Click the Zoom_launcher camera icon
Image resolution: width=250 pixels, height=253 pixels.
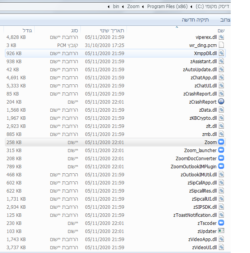221,150
